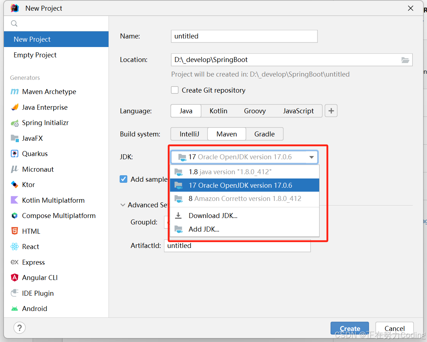Viewport: 427px width, 342px height.
Task: Click the Create button
Action: (x=350, y=328)
